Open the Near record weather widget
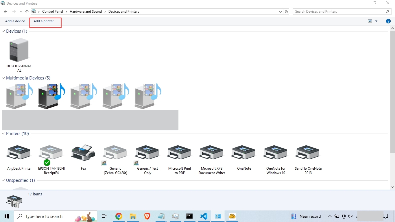The image size is (395, 222). click(306, 216)
